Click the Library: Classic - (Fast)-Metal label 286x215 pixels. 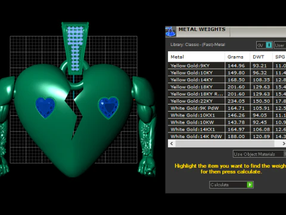[198, 45]
